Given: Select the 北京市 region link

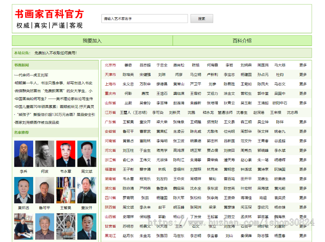Looking at the screenshot, I should 110,65.
